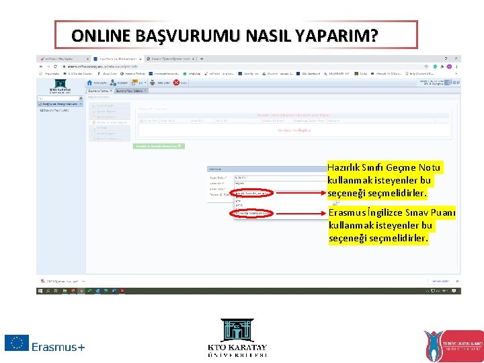Switch to the first browser tab with red checkmark
The image size is (484, 363).
63,59
